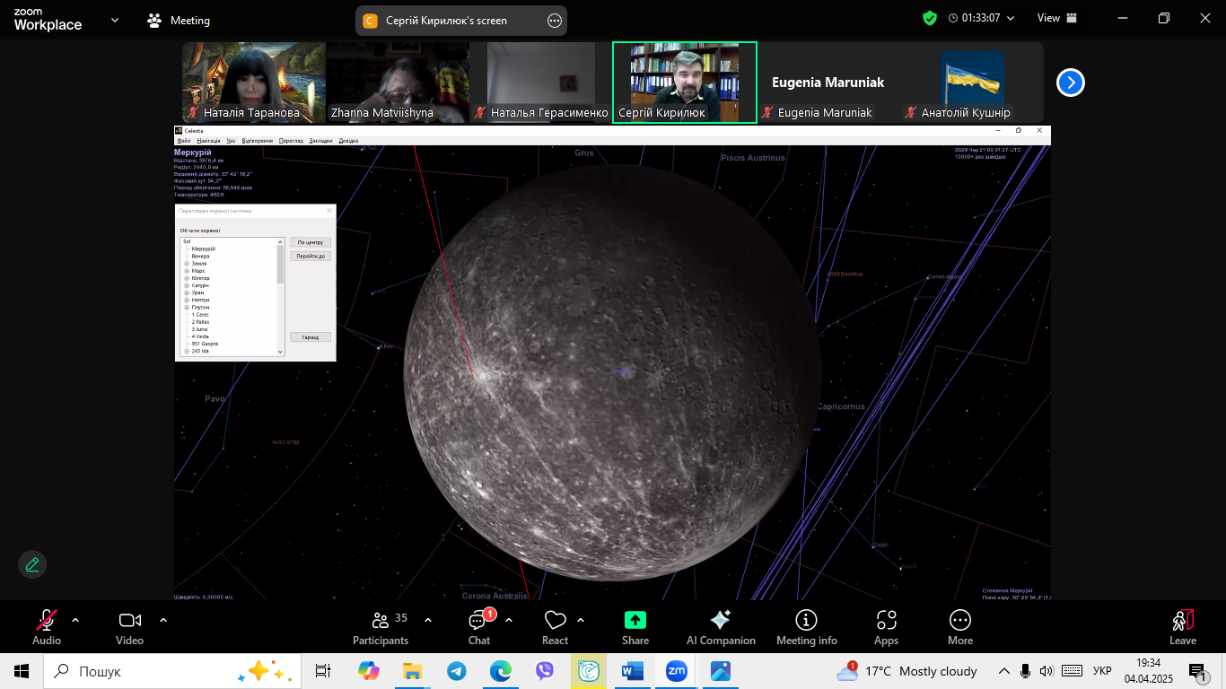1226x689 pixels.
Task: Open screen share options ellipsis button
Action: click(x=554, y=21)
